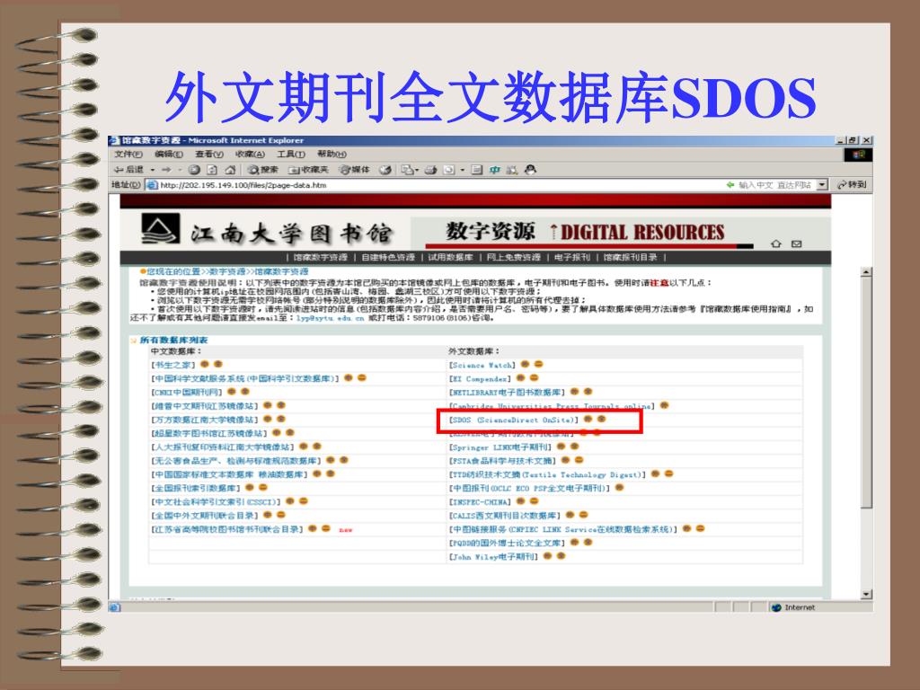The image size is (920, 690).
Task: Click the Internet zone status bar indicator
Action: tap(793, 607)
